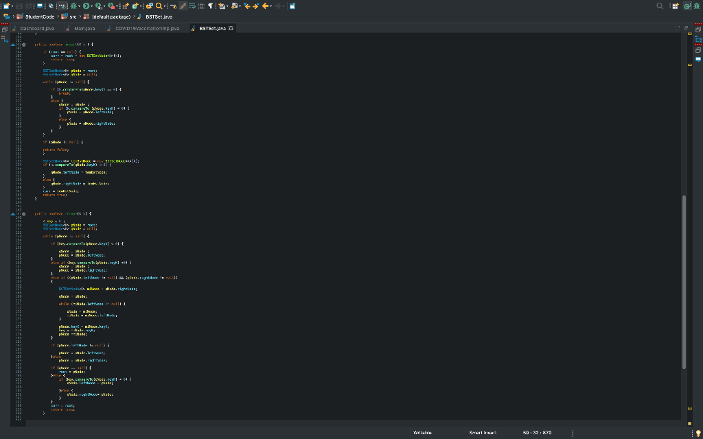This screenshot has width=703, height=439.
Task: Switch to the COVID19VaccinationImp.java tab
Action: [x=147, y=28]
